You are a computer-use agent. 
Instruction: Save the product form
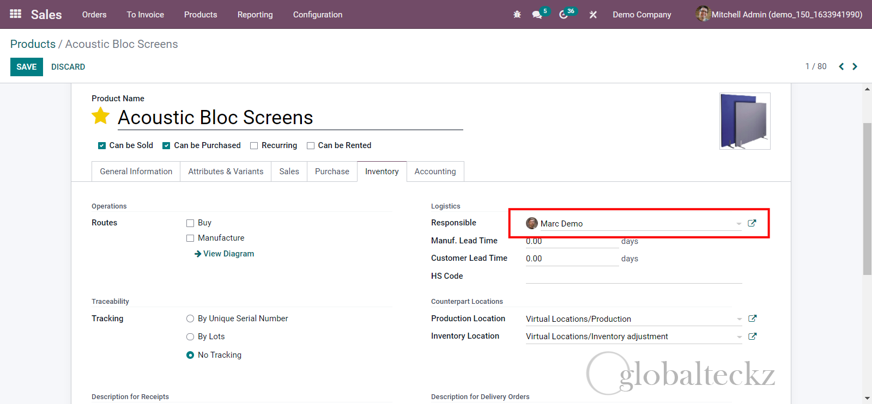click(26, 67)
